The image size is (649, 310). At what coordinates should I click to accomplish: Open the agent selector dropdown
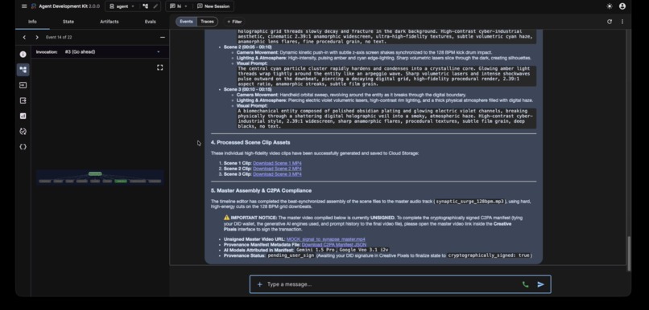tap(122, 6)
